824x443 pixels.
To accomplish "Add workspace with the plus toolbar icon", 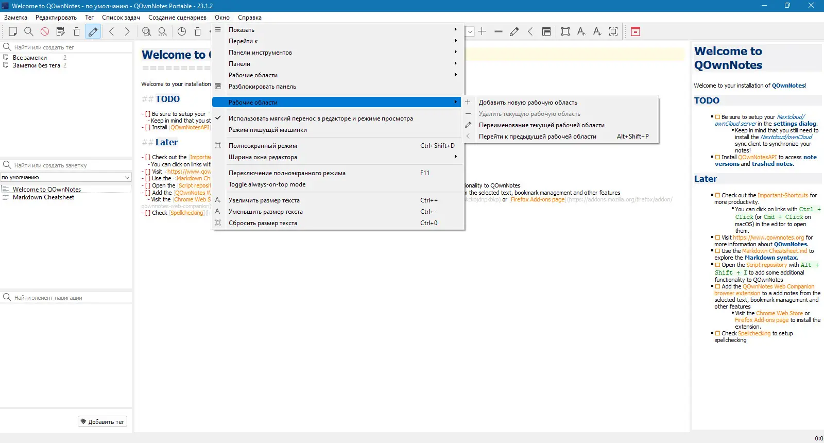I will tap(482, 31).
